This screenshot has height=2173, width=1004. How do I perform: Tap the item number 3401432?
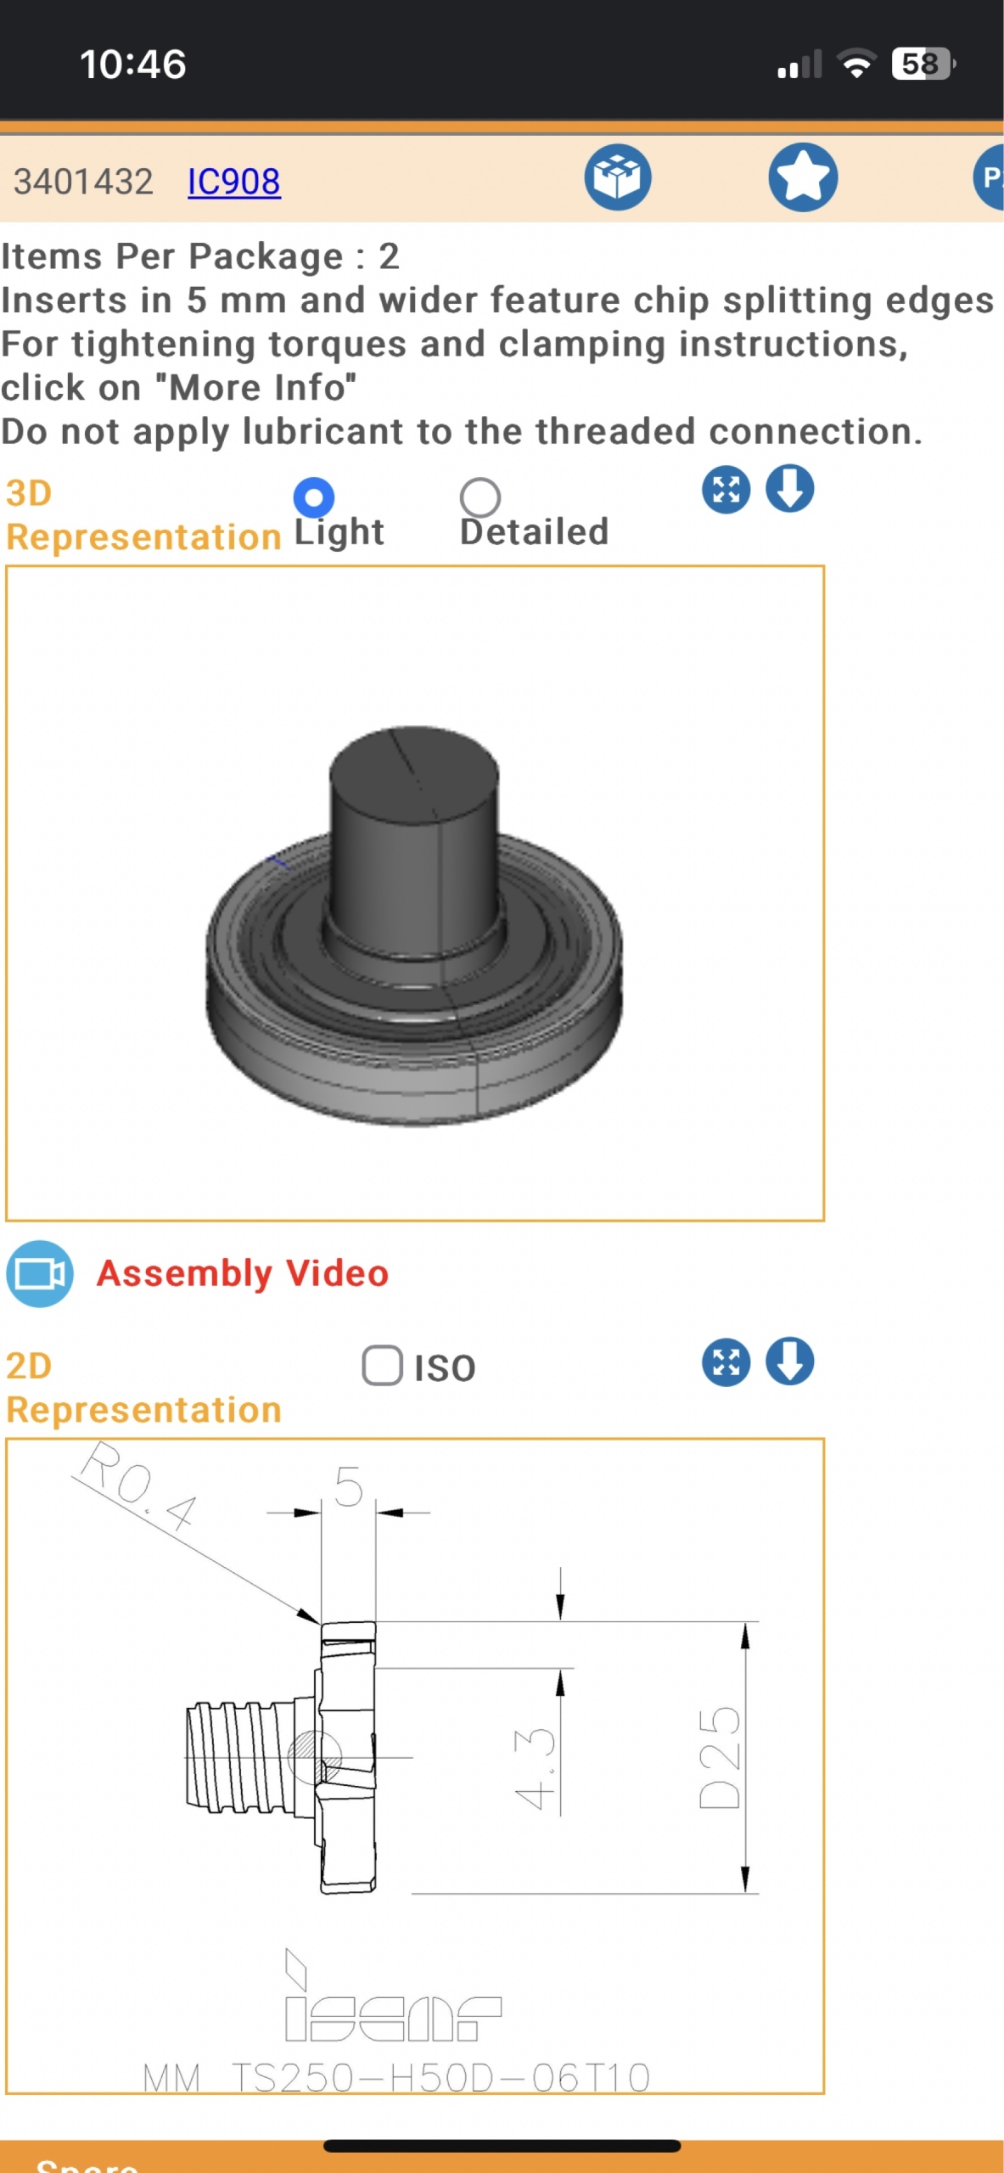point(83,182)
